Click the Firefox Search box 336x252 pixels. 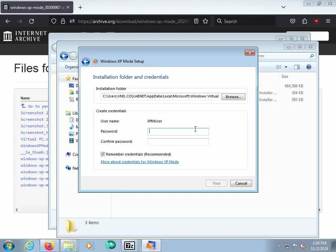click(x=245, y=21)
